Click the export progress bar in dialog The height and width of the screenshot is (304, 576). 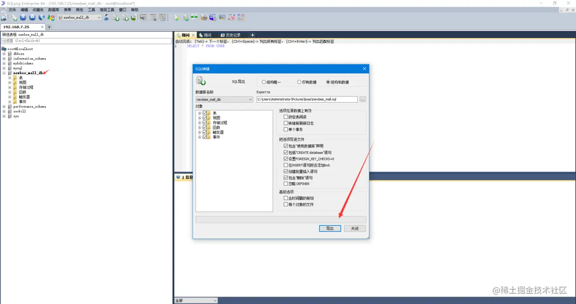(281, 220)
